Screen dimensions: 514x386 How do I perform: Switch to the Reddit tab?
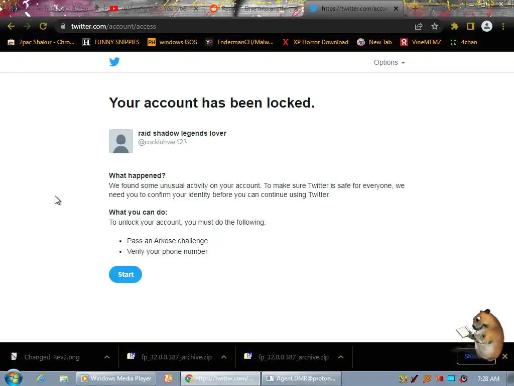254,9
